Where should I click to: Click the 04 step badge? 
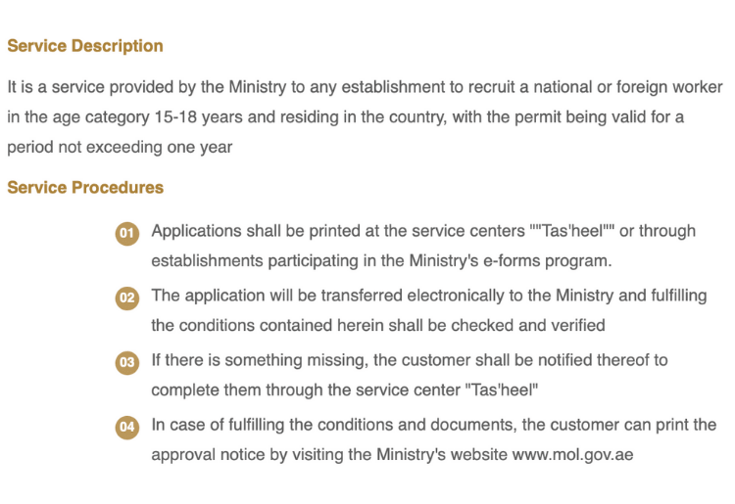[x=127, y=428]
